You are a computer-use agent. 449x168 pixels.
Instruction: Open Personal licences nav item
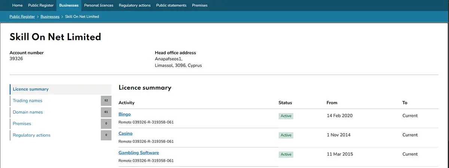click(99, 5)
